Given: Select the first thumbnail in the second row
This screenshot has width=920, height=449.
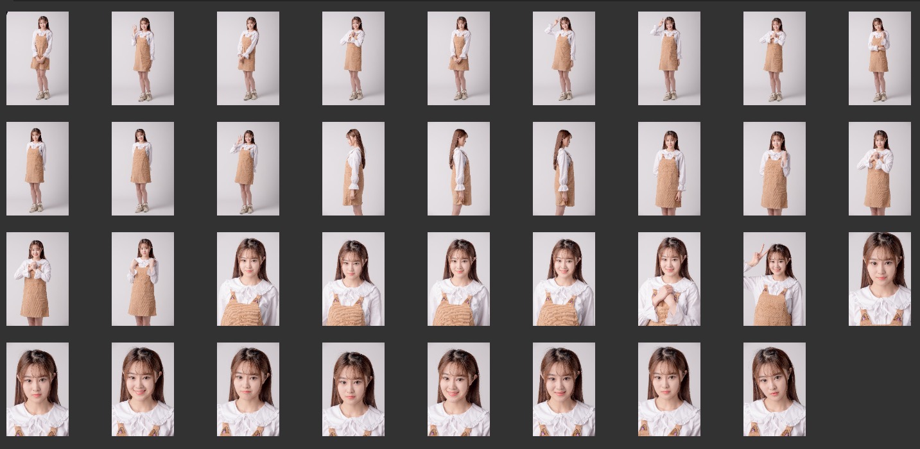Looking at the screenshot, I should pyautogui.click(x=37, y=169).
